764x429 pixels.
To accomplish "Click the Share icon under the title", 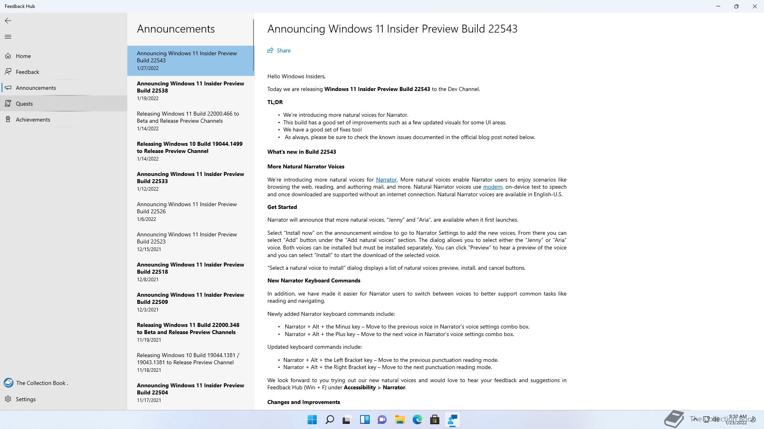I will [x=271, y=50].
